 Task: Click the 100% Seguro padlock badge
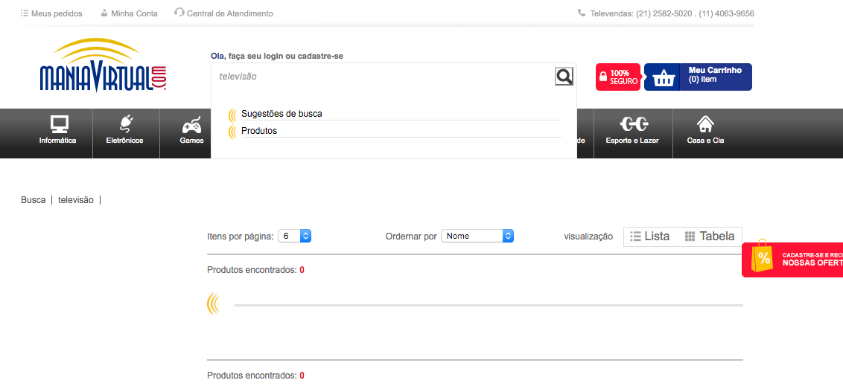[x=618, y=77]
